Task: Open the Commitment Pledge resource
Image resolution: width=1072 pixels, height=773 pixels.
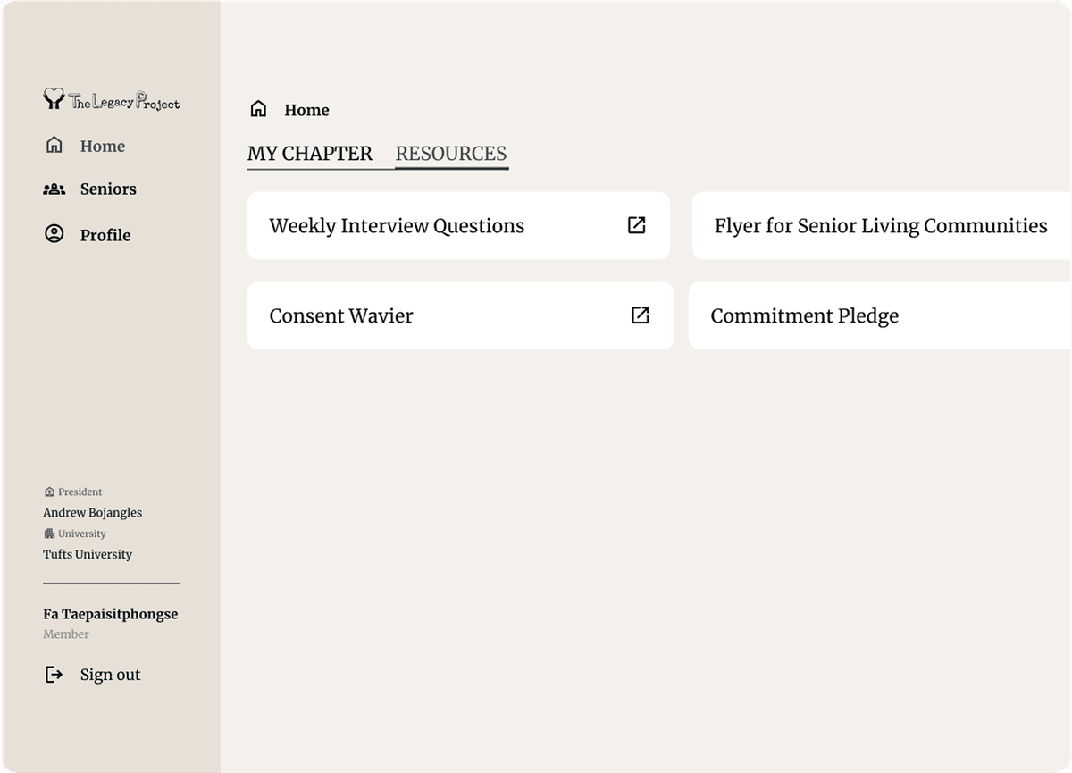Action: tap(805, 316)
